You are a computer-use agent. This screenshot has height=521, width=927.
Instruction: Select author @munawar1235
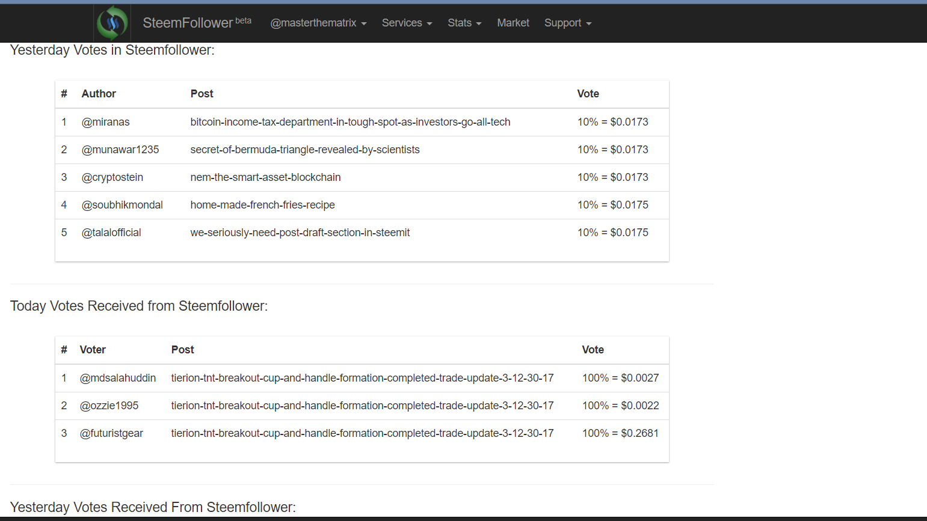coord(120,150)
